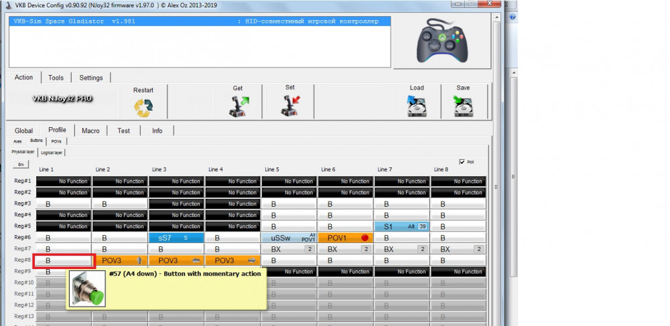The image size is (670, 326).
Task: Switch to the Buttons sub-tab
Action: pos(36,141)
